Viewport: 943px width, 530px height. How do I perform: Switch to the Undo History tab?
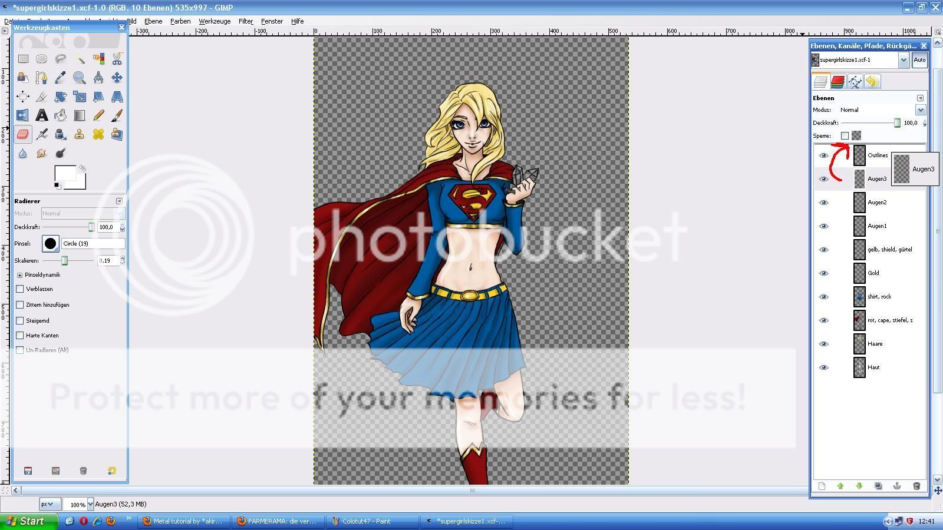pyautogui.click(x=872, y=82)
